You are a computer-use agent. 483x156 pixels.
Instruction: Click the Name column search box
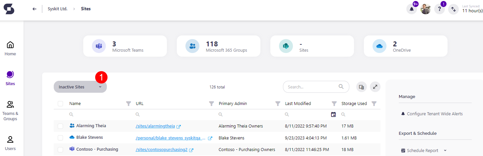[x=100, y=114]
